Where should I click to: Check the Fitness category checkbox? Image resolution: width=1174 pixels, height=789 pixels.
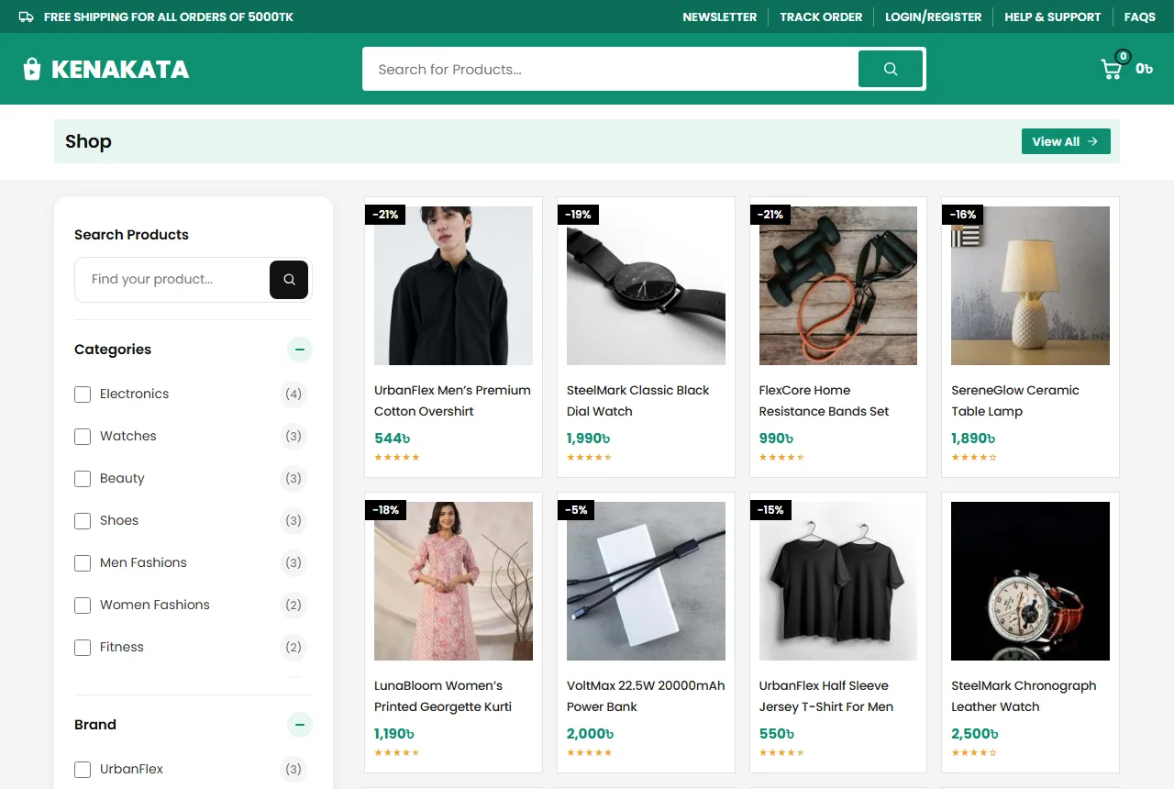click(83, 648)
